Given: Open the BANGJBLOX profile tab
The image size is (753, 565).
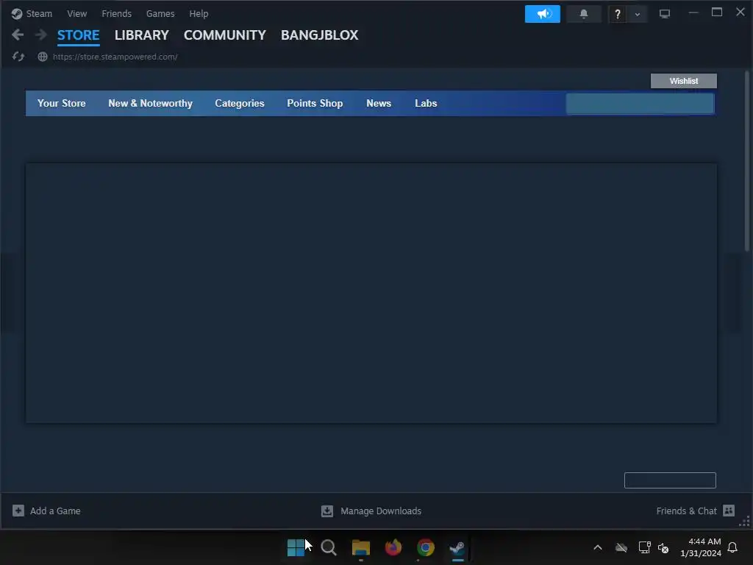Looking at the screenshot, I should point(319,35).
